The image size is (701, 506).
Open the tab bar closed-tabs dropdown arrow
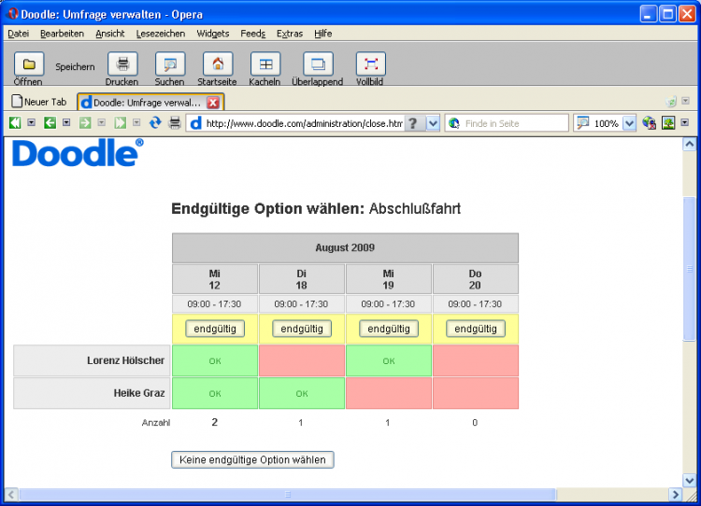tap(685, 101)
